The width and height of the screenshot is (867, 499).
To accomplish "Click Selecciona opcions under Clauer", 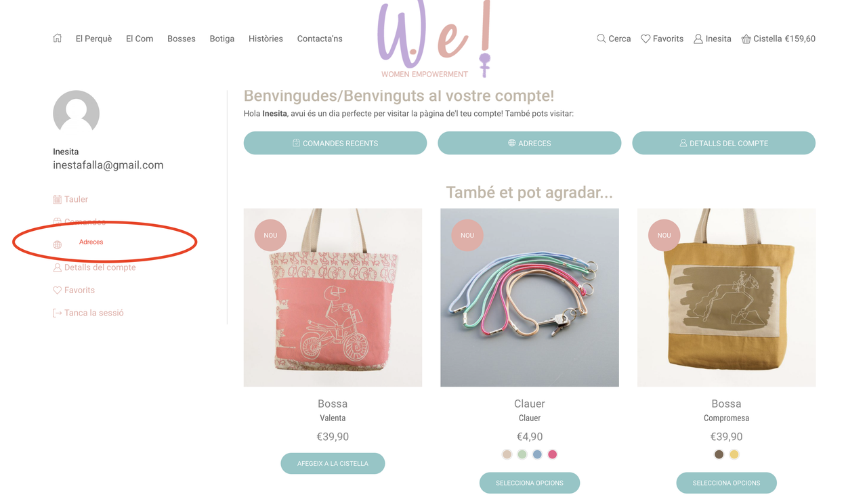I will click(530, 483).
